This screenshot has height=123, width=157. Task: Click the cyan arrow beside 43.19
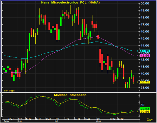[138, 51]
